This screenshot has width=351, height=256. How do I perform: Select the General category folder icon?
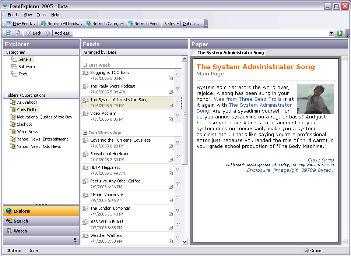point(14,59)
